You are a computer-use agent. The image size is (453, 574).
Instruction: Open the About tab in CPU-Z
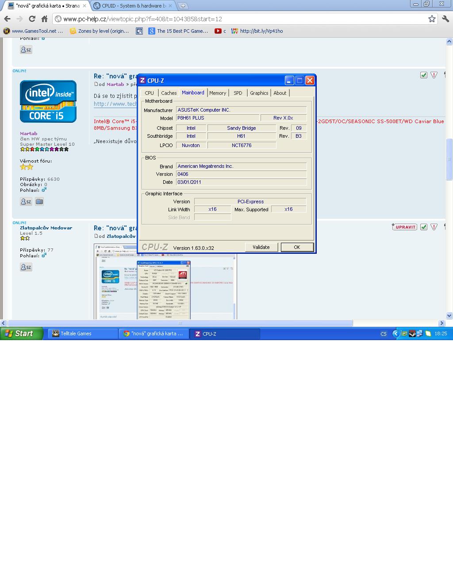280,93
